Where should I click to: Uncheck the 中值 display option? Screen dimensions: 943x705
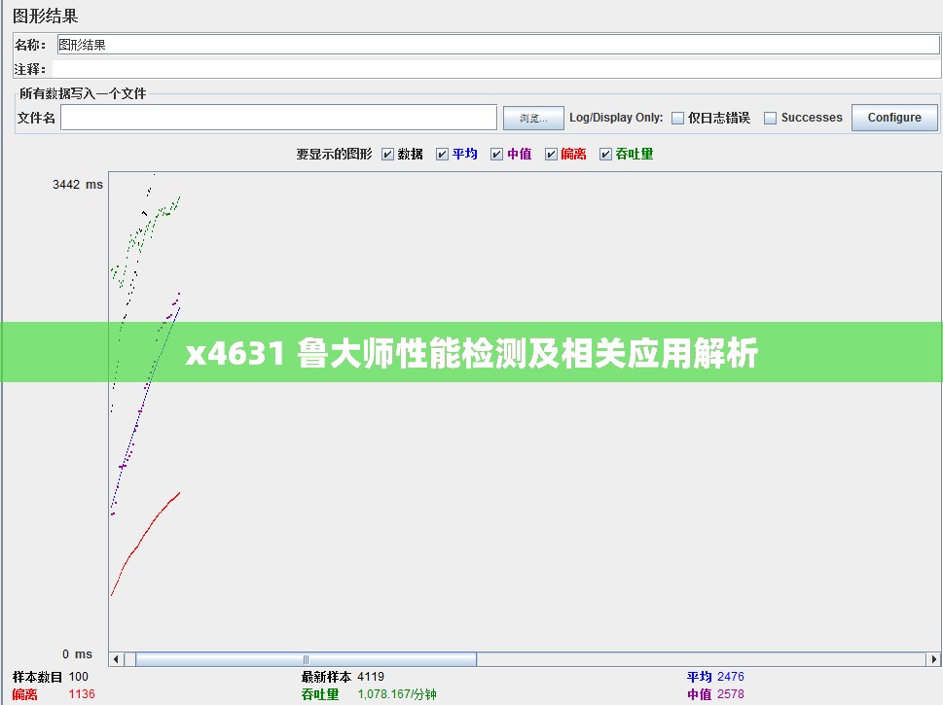point(497,154)
